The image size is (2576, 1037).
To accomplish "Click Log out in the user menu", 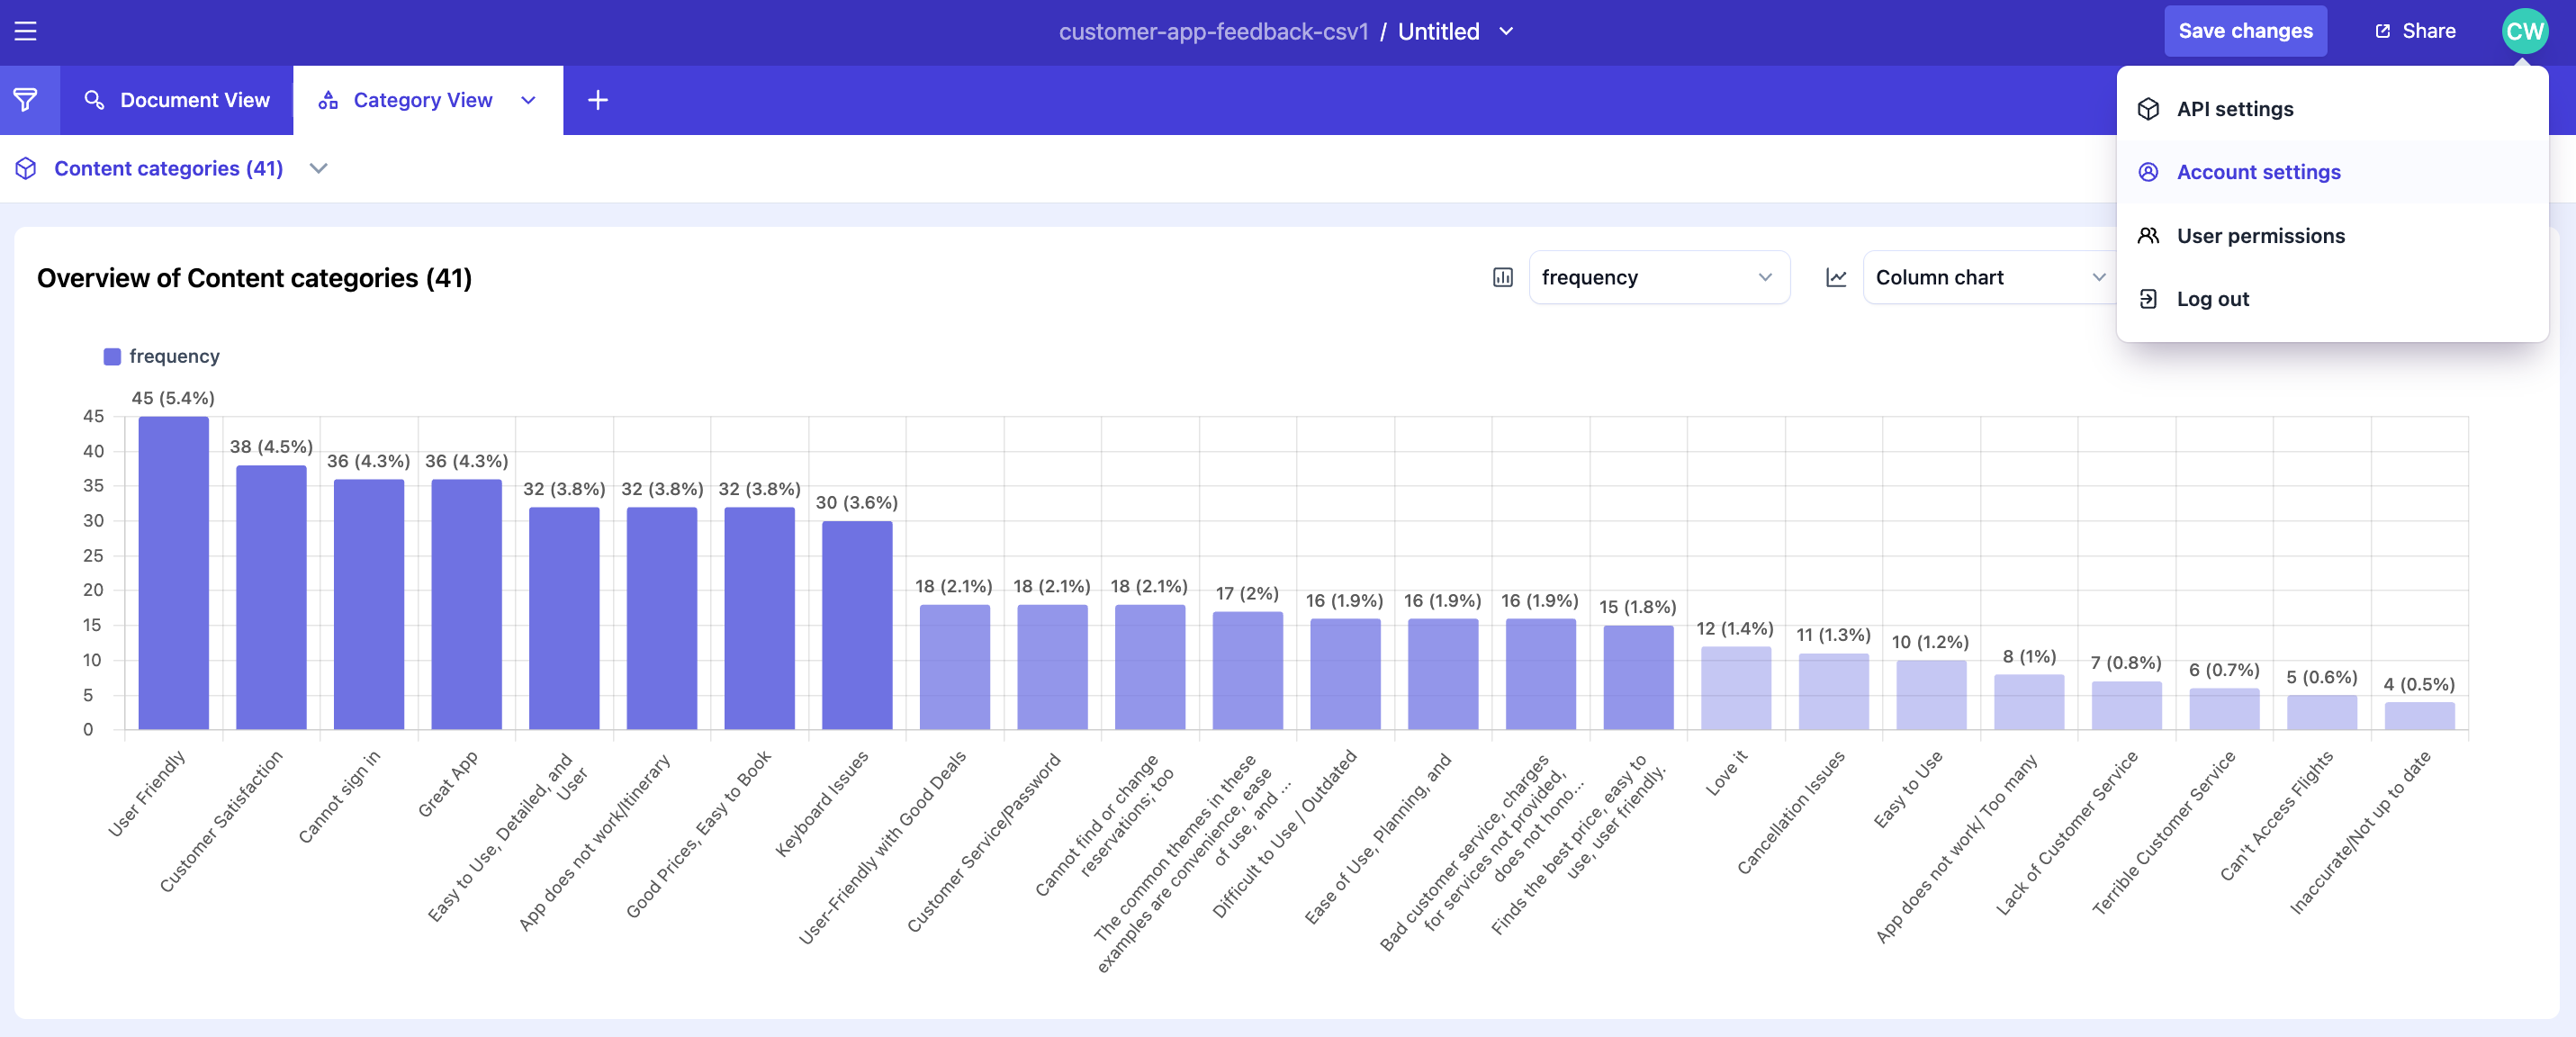I will point(2212,299).
